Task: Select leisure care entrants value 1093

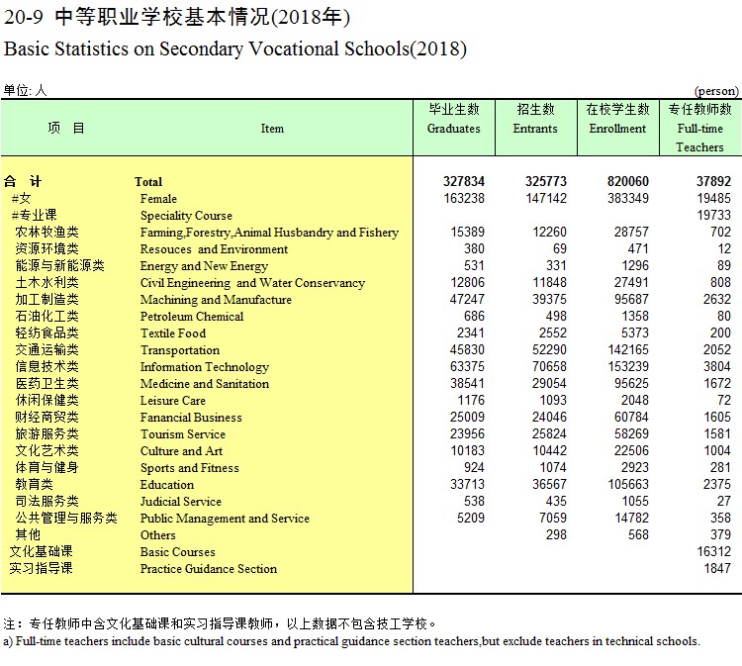Action: click(553, 400)
